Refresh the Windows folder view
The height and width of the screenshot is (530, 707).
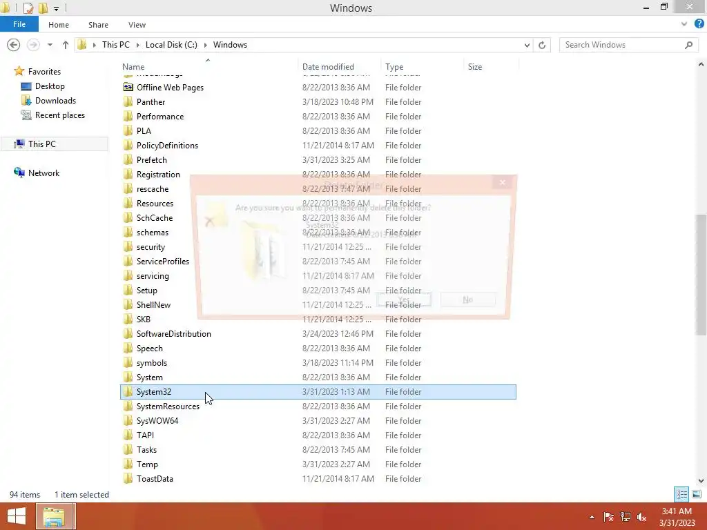[x=542, y=45]
